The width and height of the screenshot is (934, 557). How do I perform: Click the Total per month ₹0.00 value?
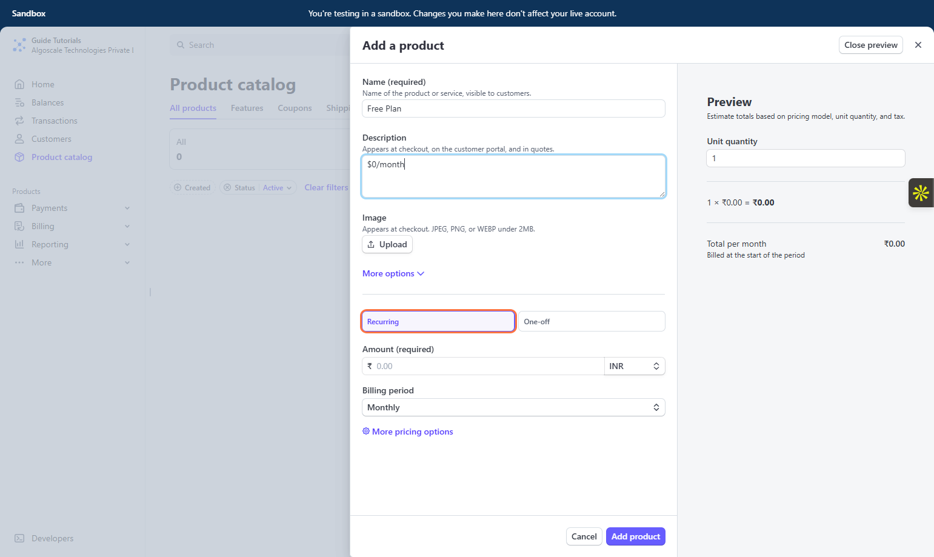click(894, 244)
